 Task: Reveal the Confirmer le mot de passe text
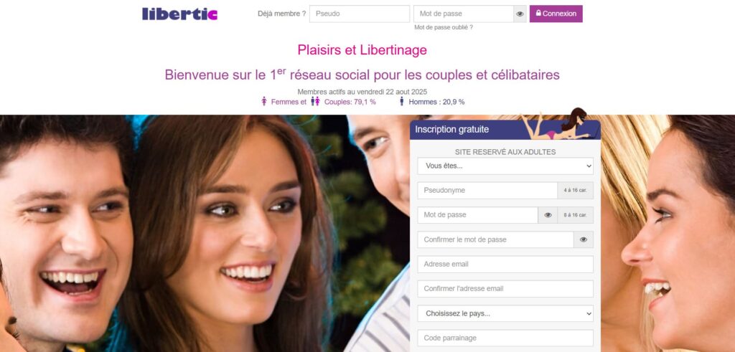(583, 239)
